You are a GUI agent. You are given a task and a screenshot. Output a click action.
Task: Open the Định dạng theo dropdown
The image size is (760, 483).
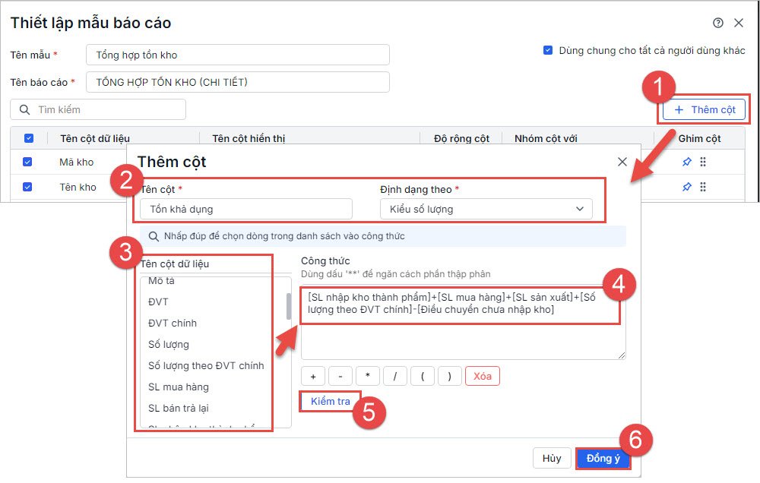(x=486, y=209)
